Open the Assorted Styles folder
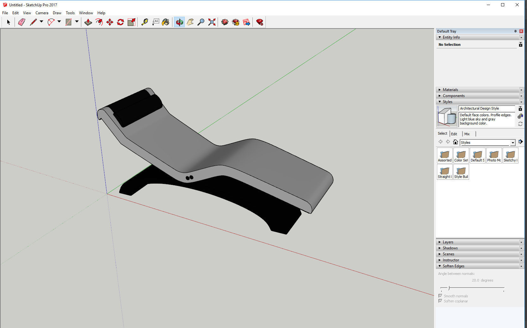Image resolution: width=527 pixels, height=328 pixels. point(445,155)
